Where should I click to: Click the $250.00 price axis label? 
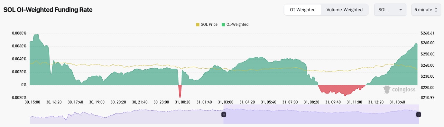[x=427, y=54]
